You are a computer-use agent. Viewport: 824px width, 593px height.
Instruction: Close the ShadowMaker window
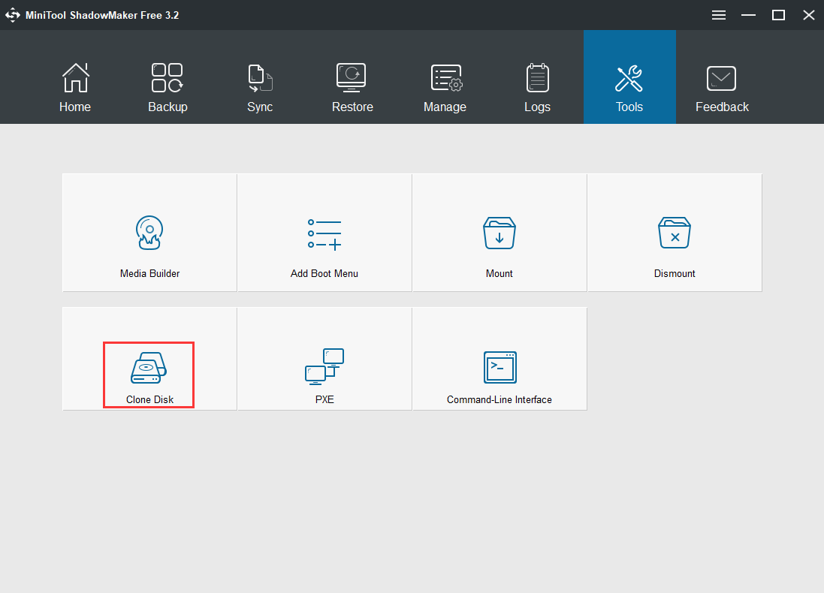(x=809, y=15)
